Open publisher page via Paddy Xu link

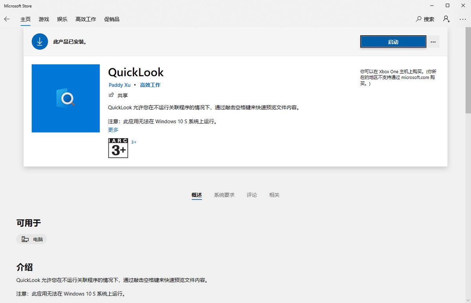(119, 85)
